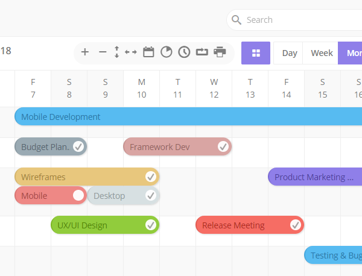Screen dimensions: 362x276
Task: Open the Mobile Development task bar
Action: click(x=181, y=117)
